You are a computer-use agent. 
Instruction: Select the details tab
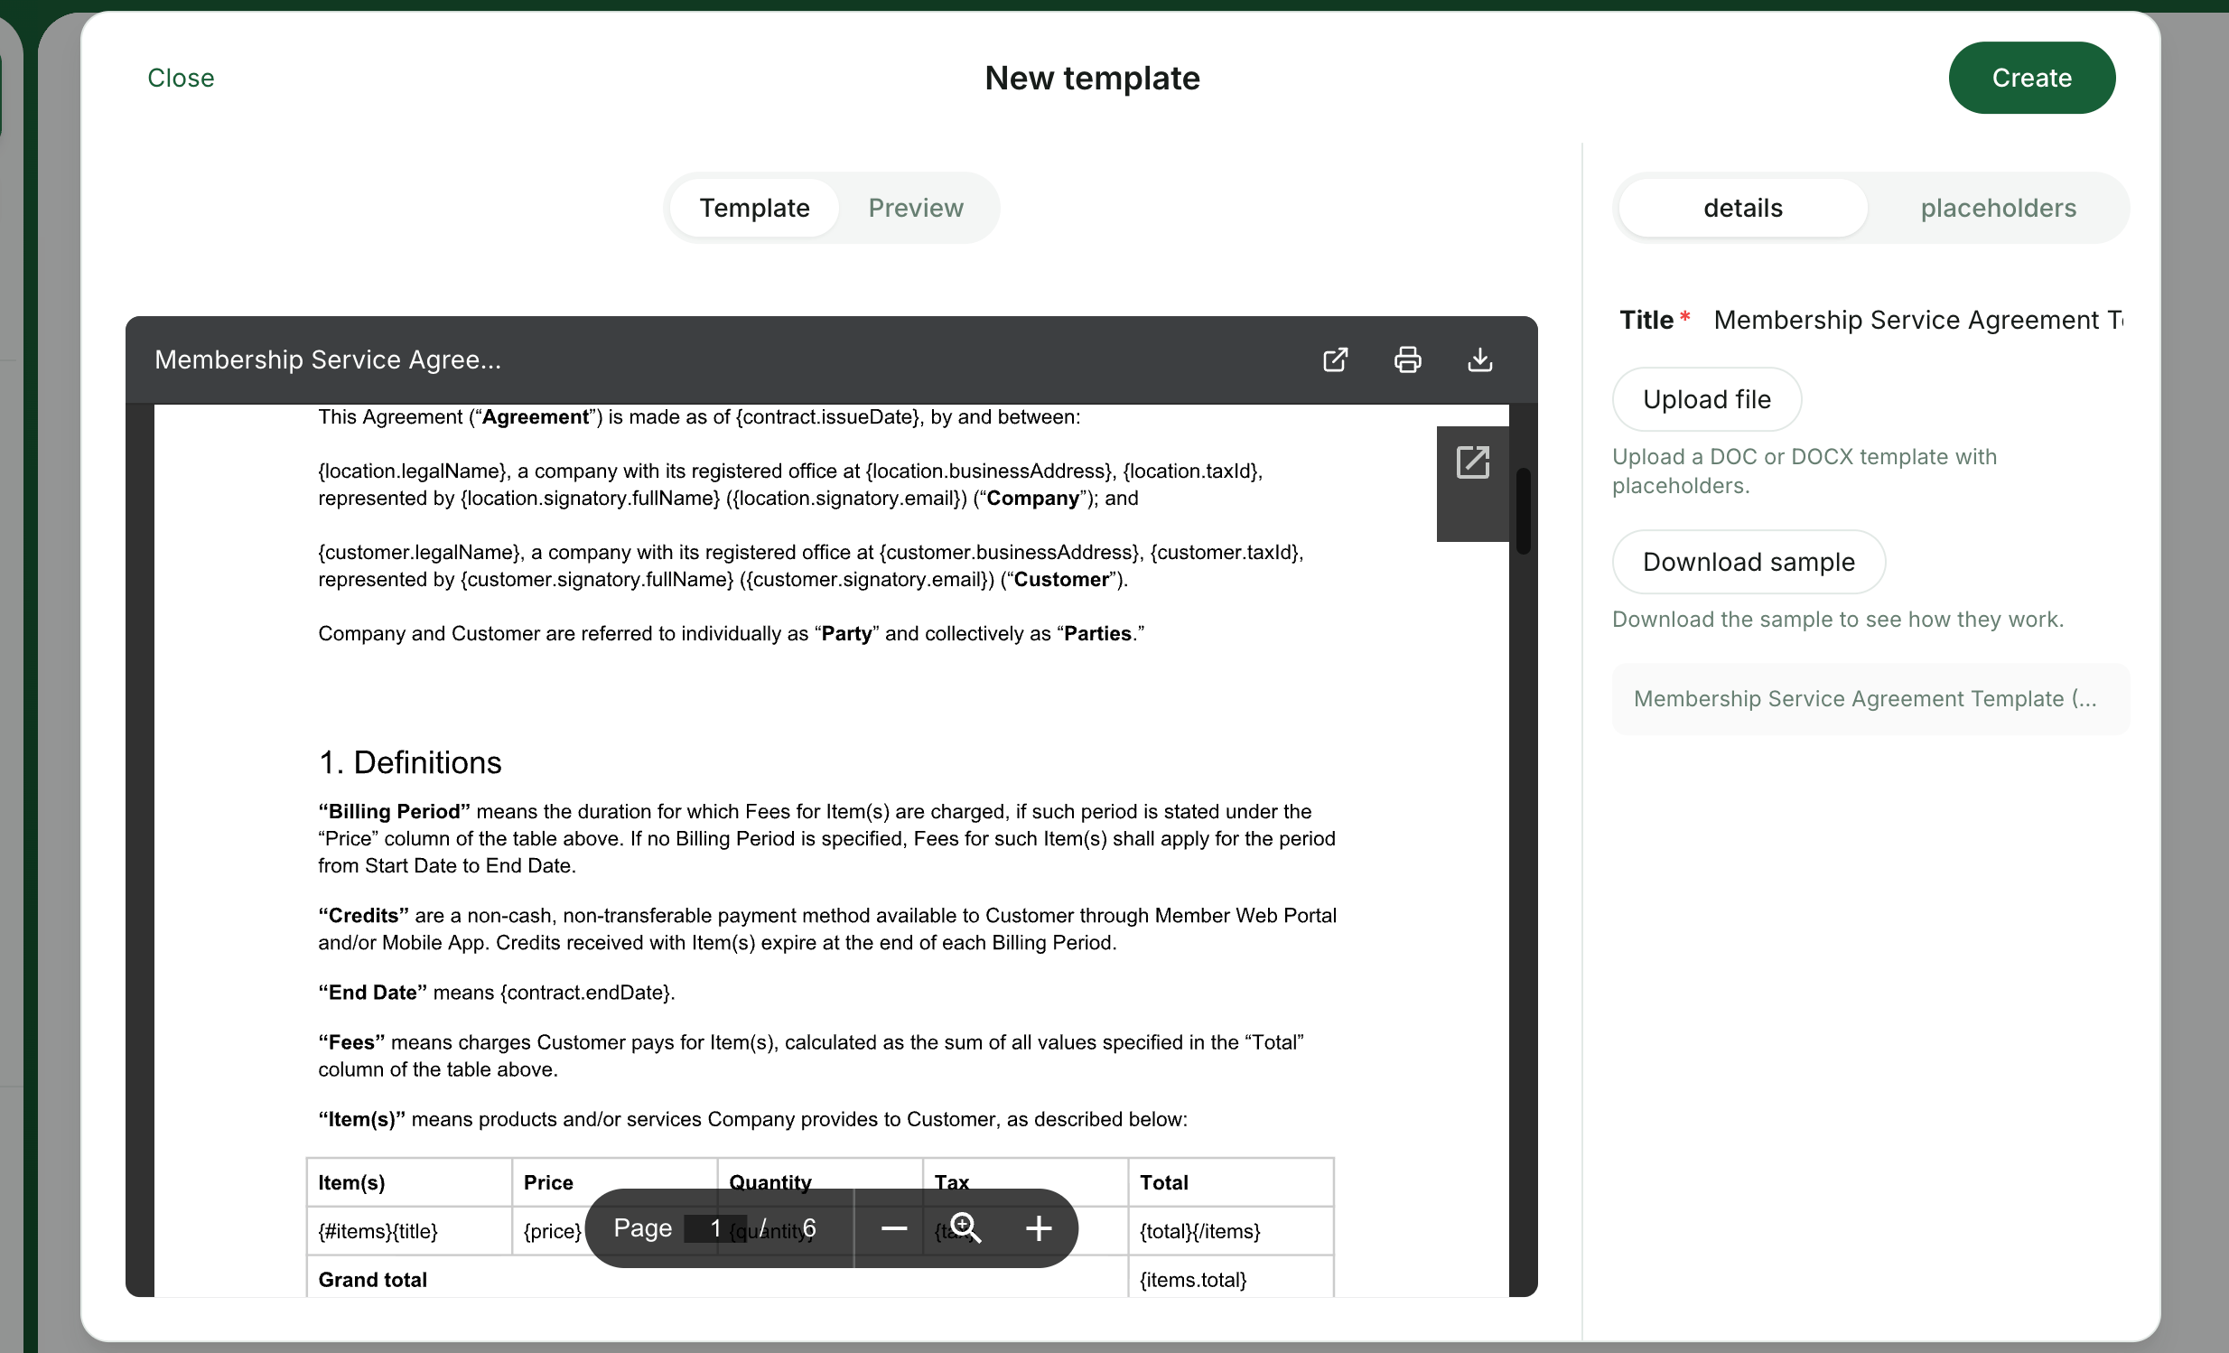pos(1742,208)
